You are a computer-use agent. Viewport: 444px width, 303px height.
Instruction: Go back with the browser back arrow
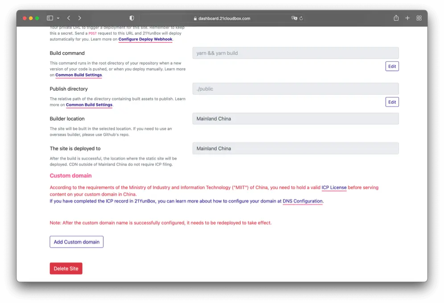click(x=69, y=18)
